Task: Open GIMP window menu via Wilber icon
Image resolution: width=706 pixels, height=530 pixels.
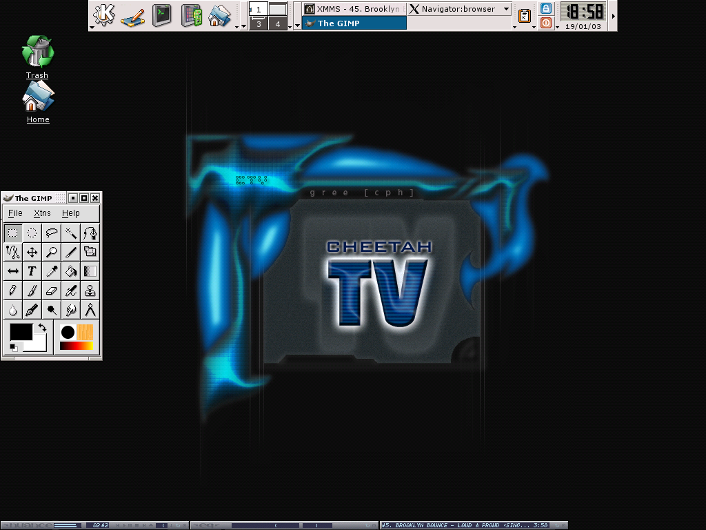Action: click(x=8, y=198)
